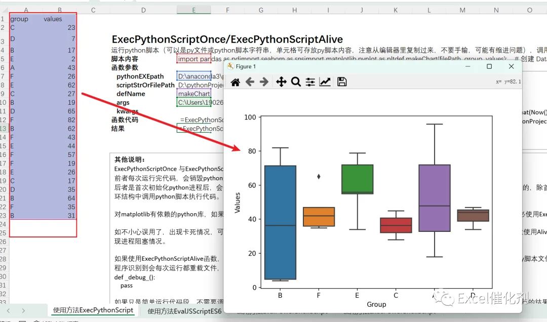Select column K by its header
This screenshot has width=547, height=322.
pos(395,10)
